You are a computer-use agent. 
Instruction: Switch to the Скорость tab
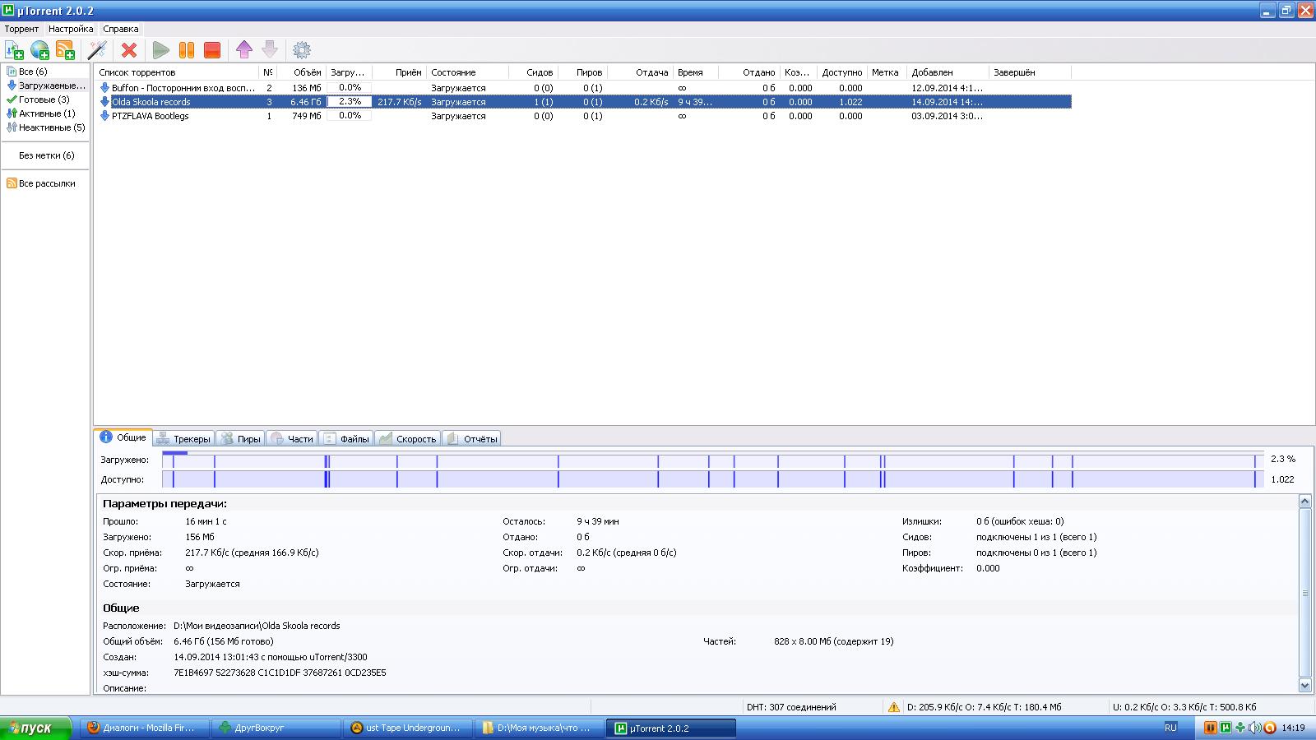(x=407, y=439)
